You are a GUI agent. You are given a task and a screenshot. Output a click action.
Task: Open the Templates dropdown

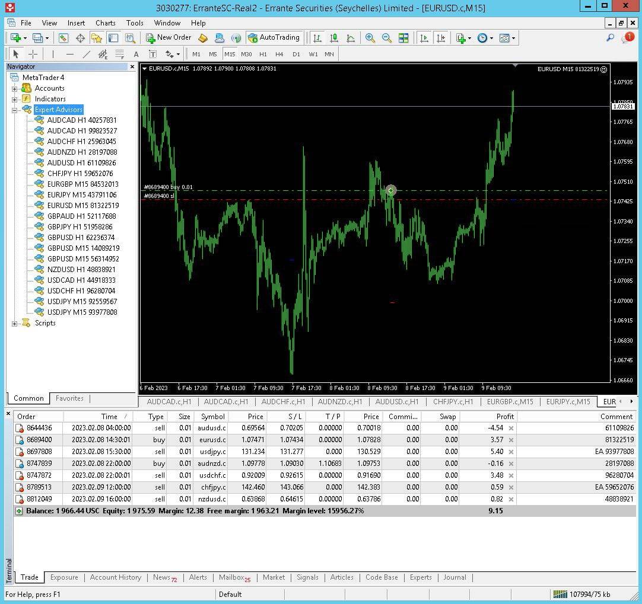coord(513,38)
